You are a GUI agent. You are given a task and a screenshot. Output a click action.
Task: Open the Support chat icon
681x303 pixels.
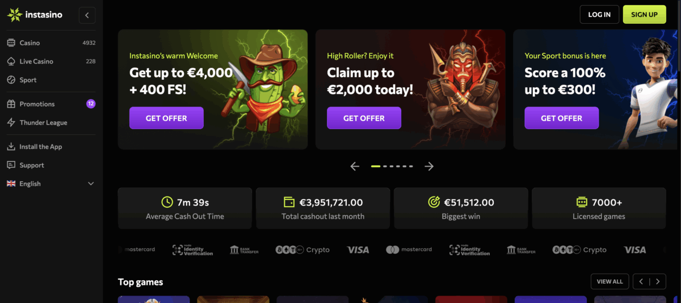11,165
